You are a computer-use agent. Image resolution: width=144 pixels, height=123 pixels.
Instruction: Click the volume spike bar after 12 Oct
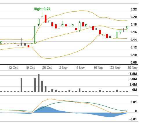pyautogui.click(x=21, y=85)
